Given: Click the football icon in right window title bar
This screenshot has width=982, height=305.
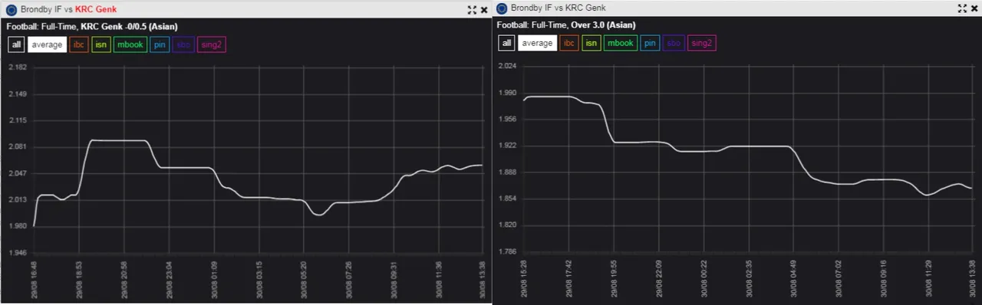Looking at the screenshot, I should click(x=502, y=8).
